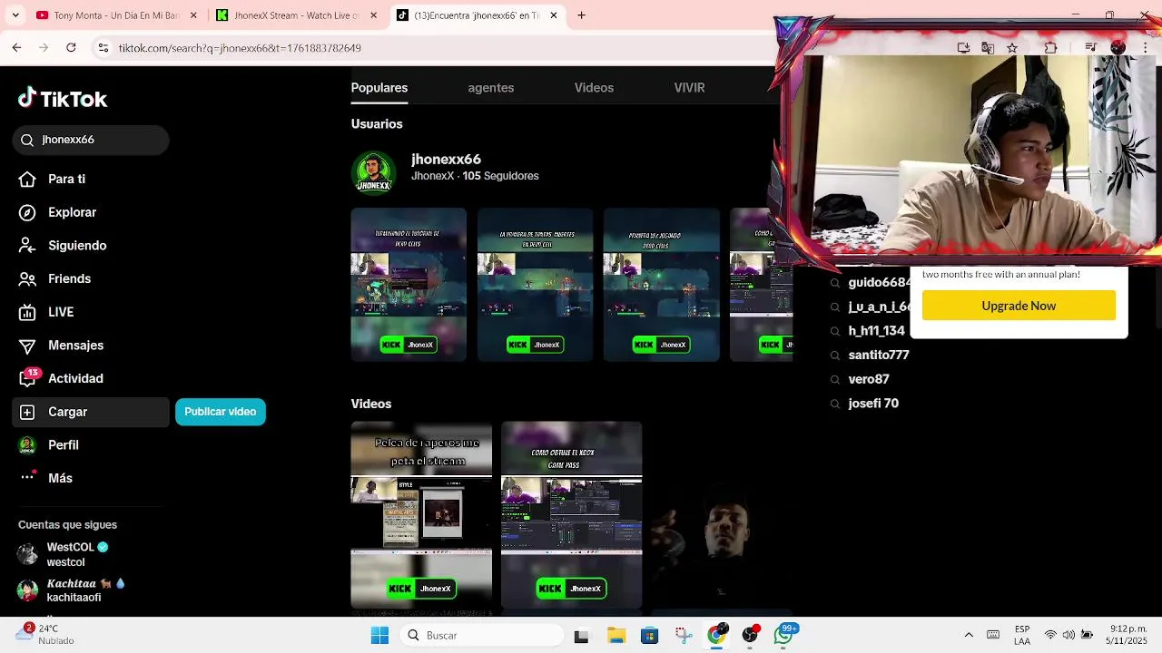Open the jhonexx66 username link
This screenshot has width=1162, height=653.
click(x=446, y=160)
